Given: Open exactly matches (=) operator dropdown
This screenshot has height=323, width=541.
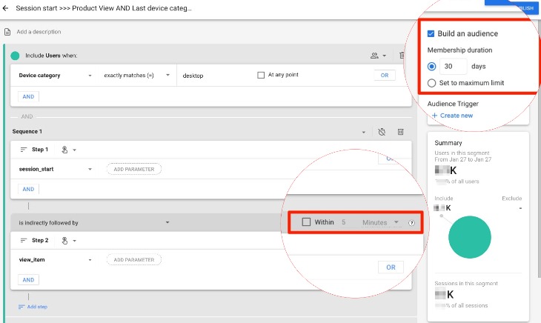Looking at the screenshot, I should coord(137,76).
